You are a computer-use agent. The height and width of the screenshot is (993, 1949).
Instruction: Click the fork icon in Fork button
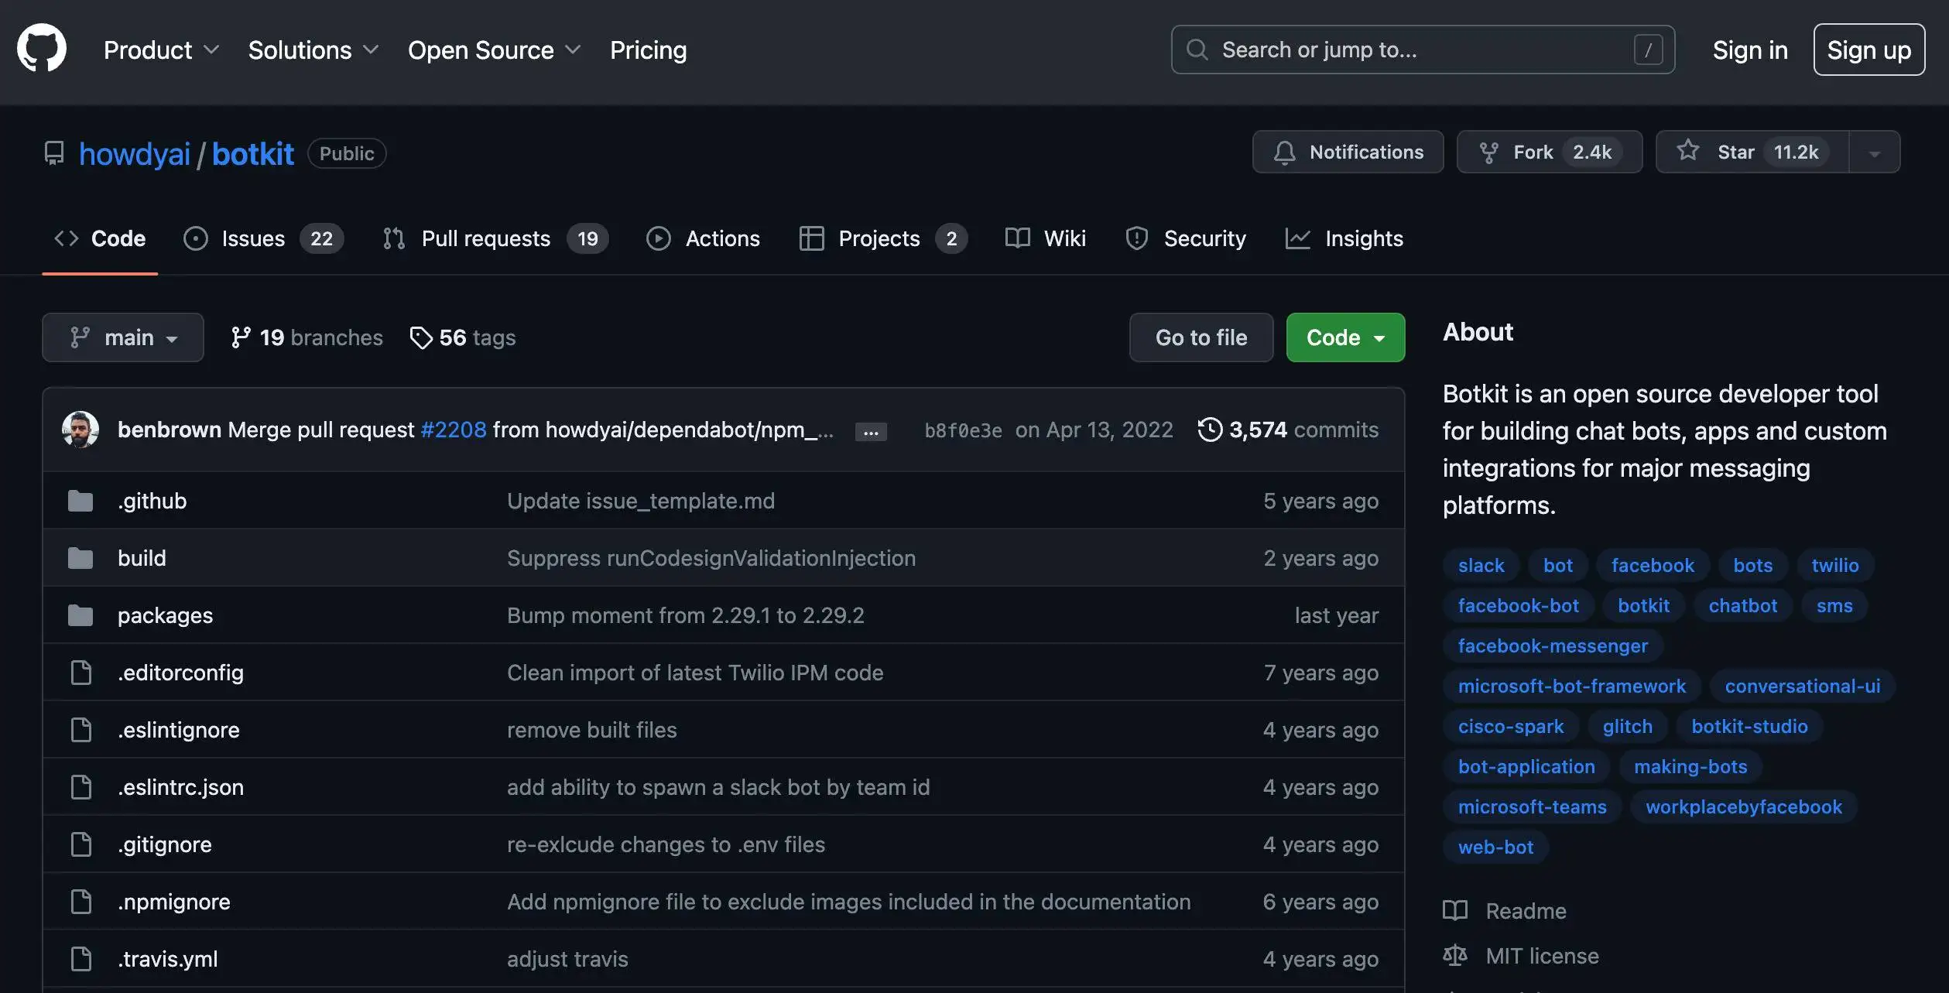[x=1488, y=152]
